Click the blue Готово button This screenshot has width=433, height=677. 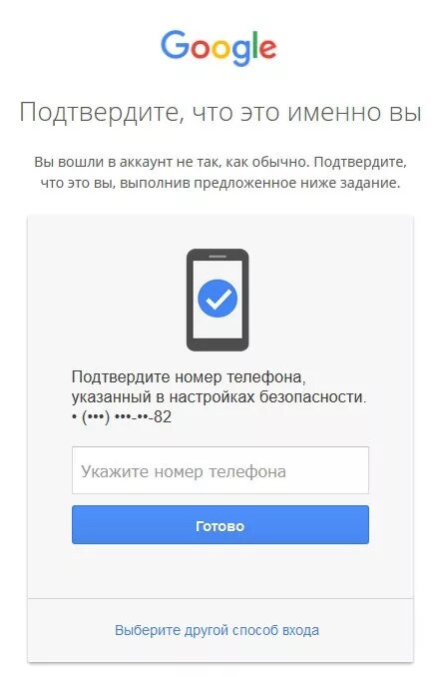tap(220, 525)
